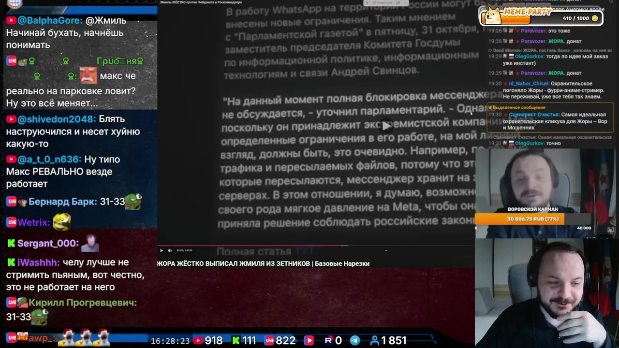The height and width of the screenshot is (348, 619).
Task: Click the Kick icon next to Sergant_000
Action: click(11, 244)
